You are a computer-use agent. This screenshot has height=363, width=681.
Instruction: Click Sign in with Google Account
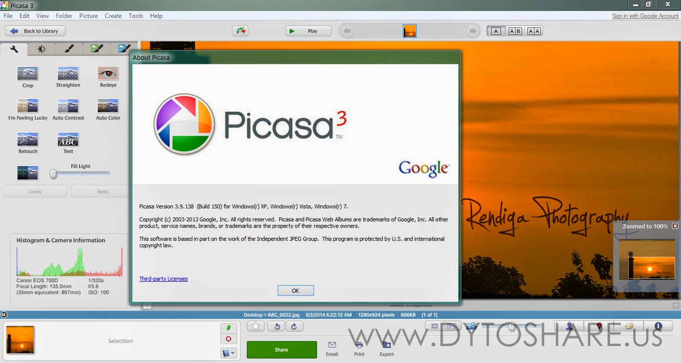[x=645, y=16]
